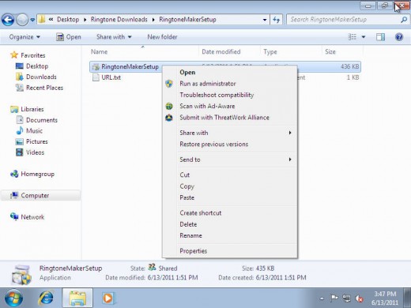Open the Organize menu

coord(25,37)
